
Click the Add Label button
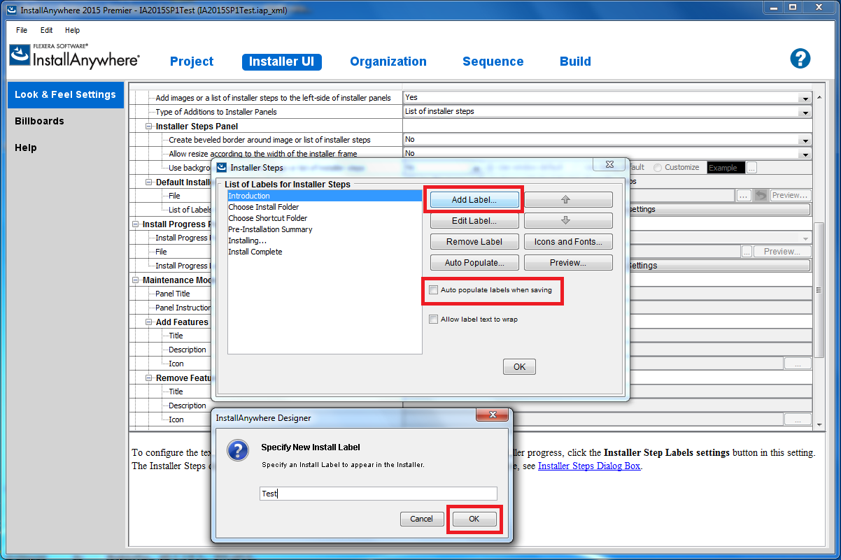coord(474,200)
